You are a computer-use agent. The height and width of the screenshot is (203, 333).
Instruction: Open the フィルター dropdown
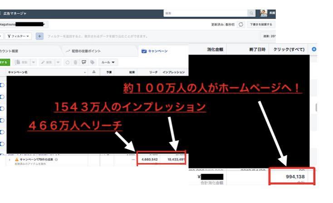pyautogui.click(x=20, y=36)
